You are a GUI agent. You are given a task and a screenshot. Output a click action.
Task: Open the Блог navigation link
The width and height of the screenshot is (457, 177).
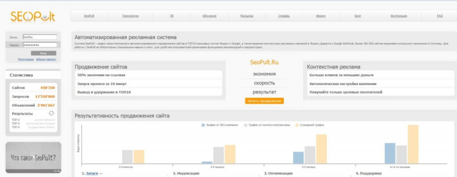(358, 16)
